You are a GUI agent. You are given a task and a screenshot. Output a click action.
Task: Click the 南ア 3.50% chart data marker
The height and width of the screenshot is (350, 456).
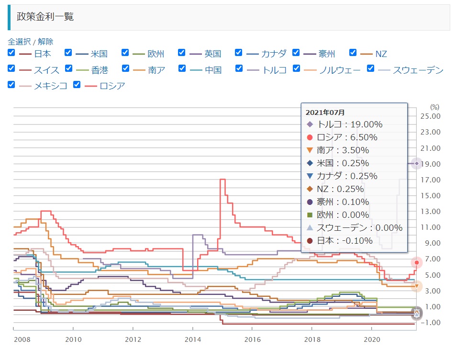pos(417,286)
